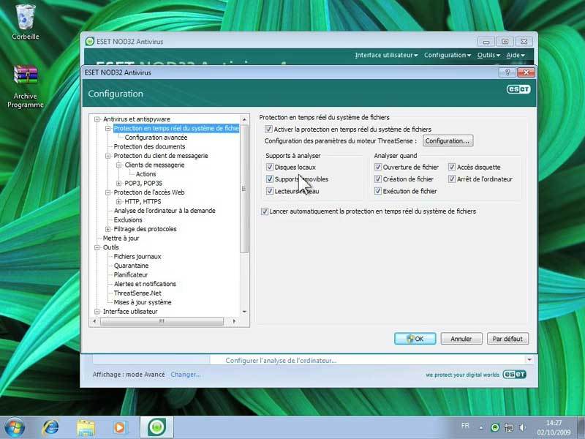Select Planificateur tree item
Image resolution: width=585 pixels, height=439 pixels.
(131, 275)
